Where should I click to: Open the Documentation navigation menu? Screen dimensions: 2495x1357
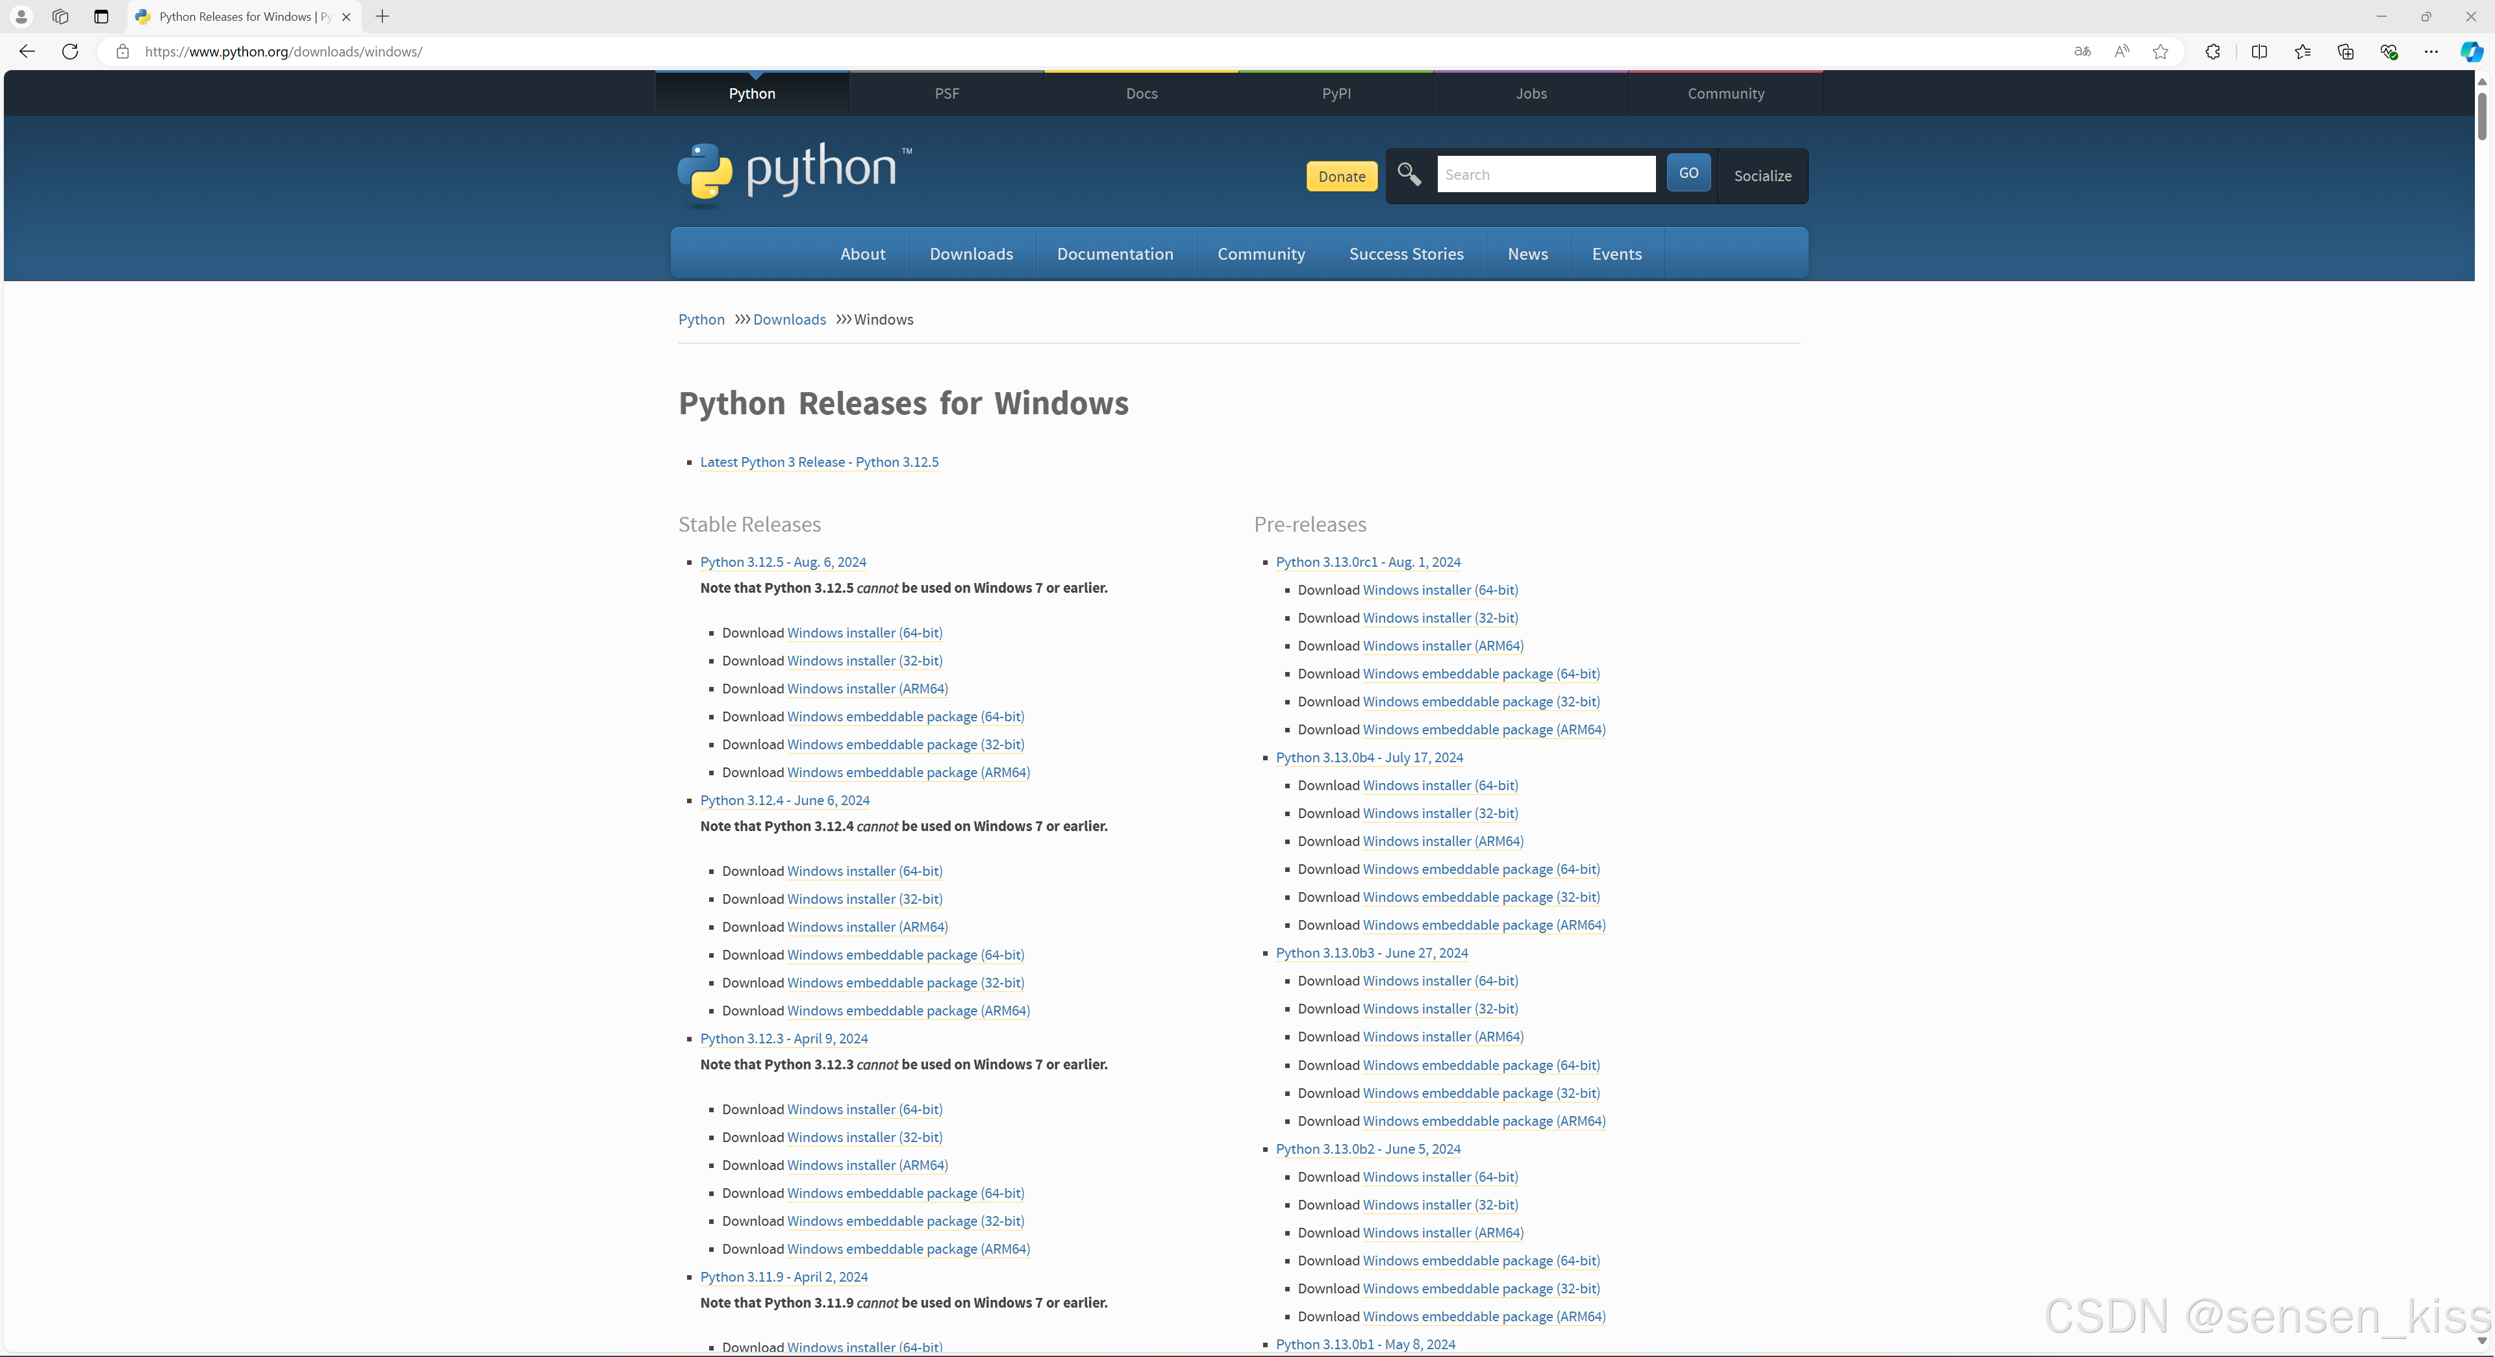click(x=1115, y=254)
